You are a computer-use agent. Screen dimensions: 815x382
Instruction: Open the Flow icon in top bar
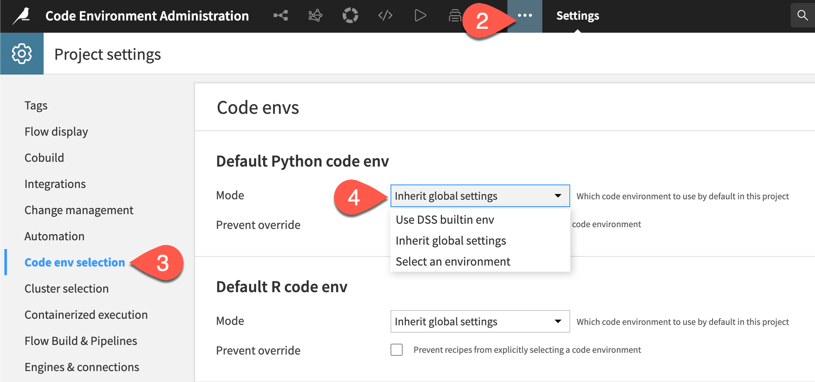click(281, 16)
